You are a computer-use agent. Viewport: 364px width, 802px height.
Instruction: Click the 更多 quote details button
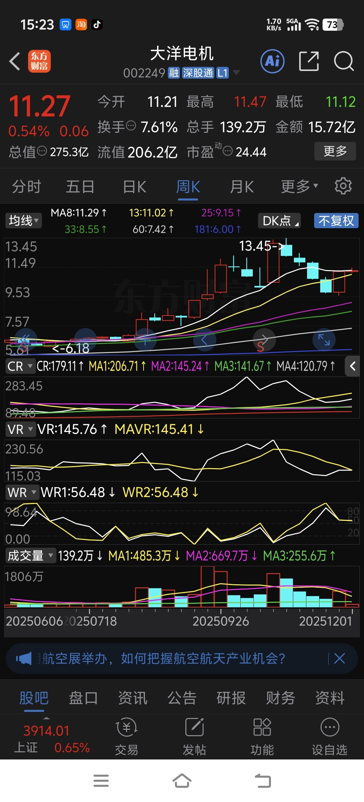(x=335, y=151)
